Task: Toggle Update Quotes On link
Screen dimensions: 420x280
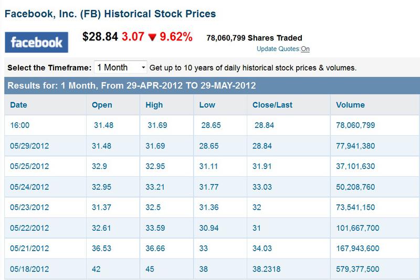Action: click(x=305, y=49)
